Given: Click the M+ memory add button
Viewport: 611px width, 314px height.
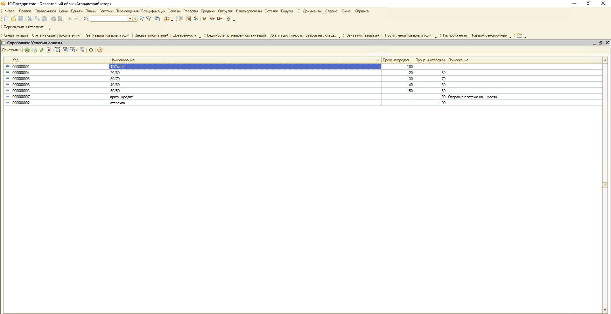Looking at the screenshot, I should click(212, 19).
